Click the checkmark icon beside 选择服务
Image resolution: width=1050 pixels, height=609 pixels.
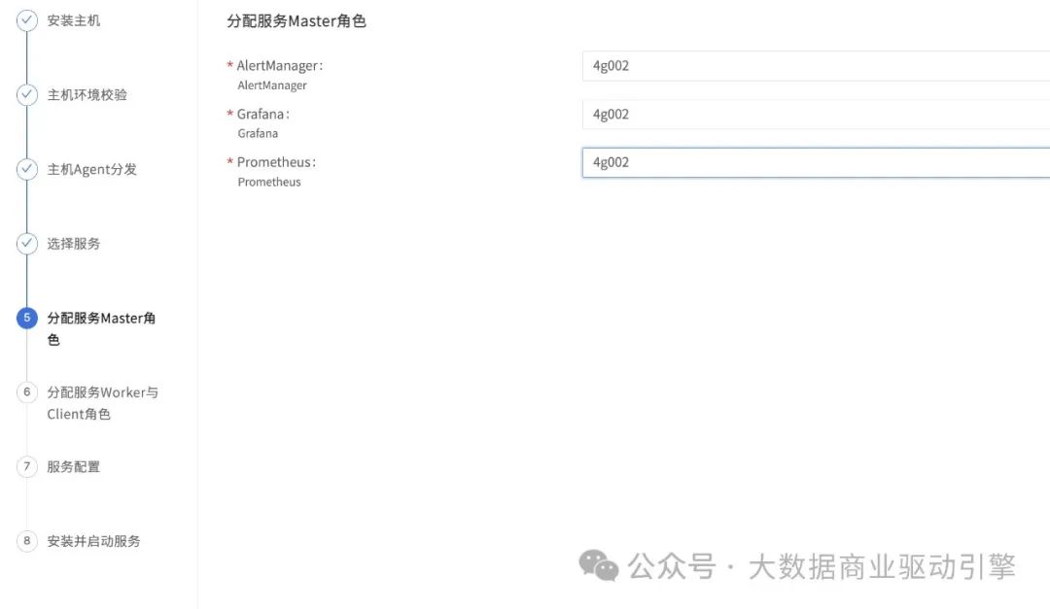[27, 244]
